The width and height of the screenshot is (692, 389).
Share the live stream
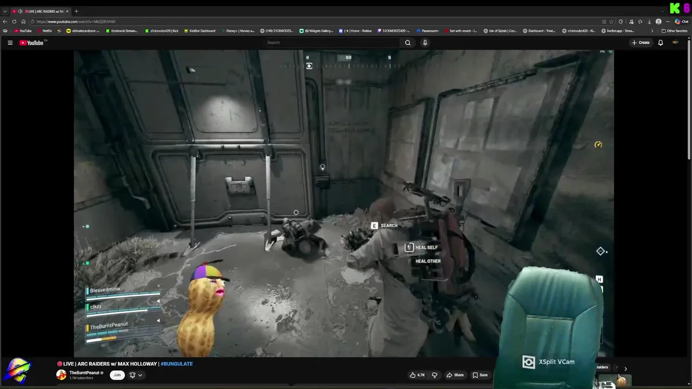click(455, 375)
